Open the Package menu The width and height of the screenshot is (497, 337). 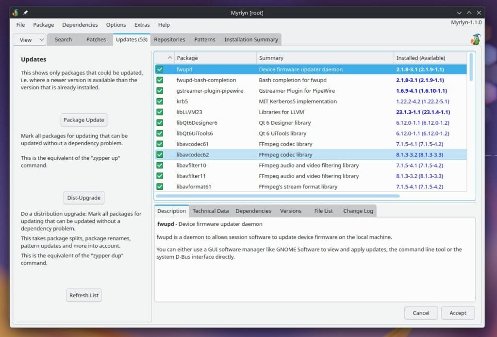click(x=43, y=25)
